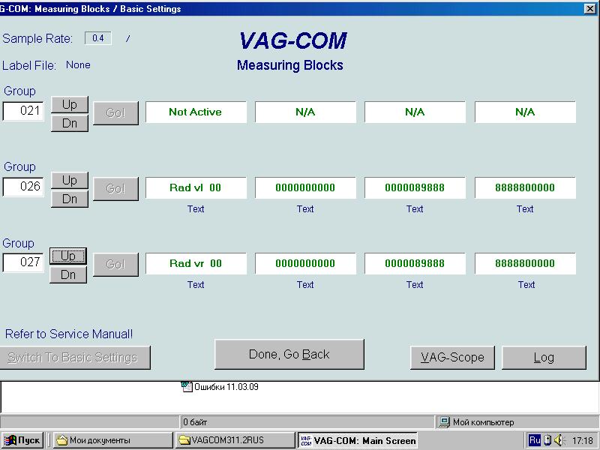Click the Group 021 input field
The width and height of the screenshot is (600, 450).
click(23, 111)
